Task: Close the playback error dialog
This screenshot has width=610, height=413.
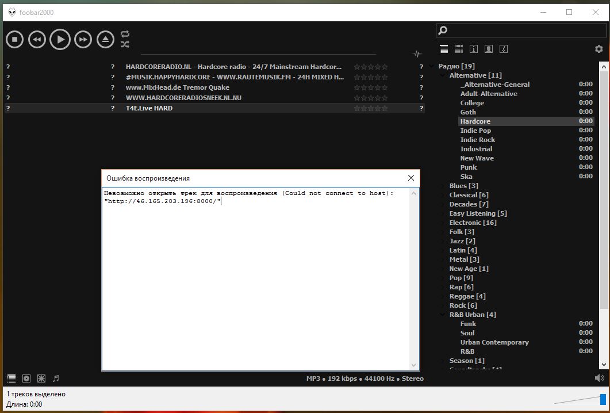Action: 410,178
